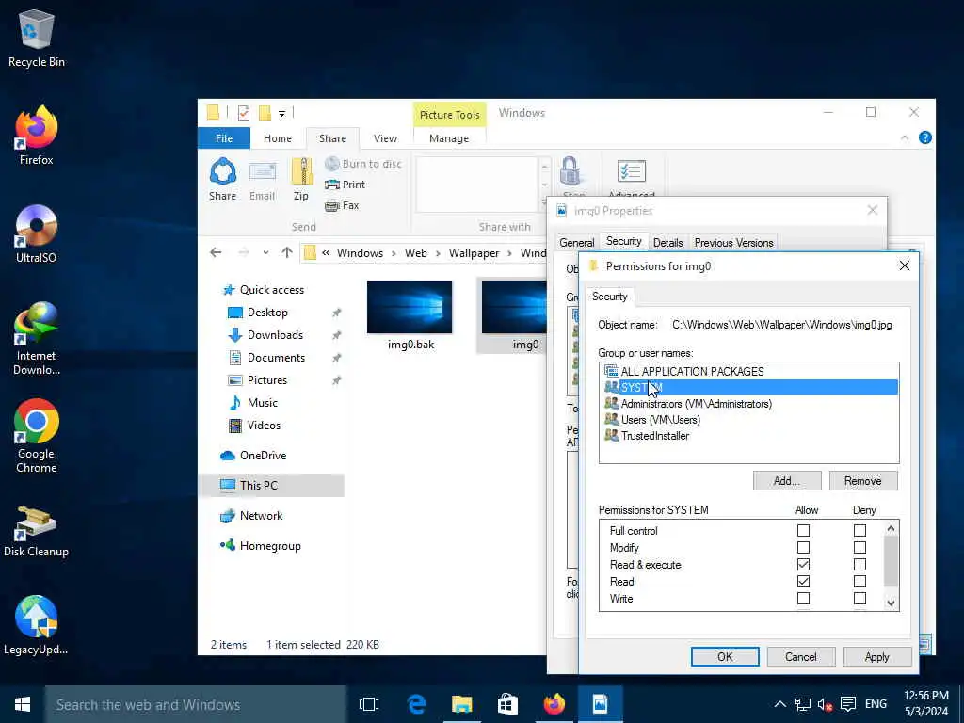Viewport: 964px width, 723px height.
Task: Open File Explorer from the taskbar
Action: point(461,704)
